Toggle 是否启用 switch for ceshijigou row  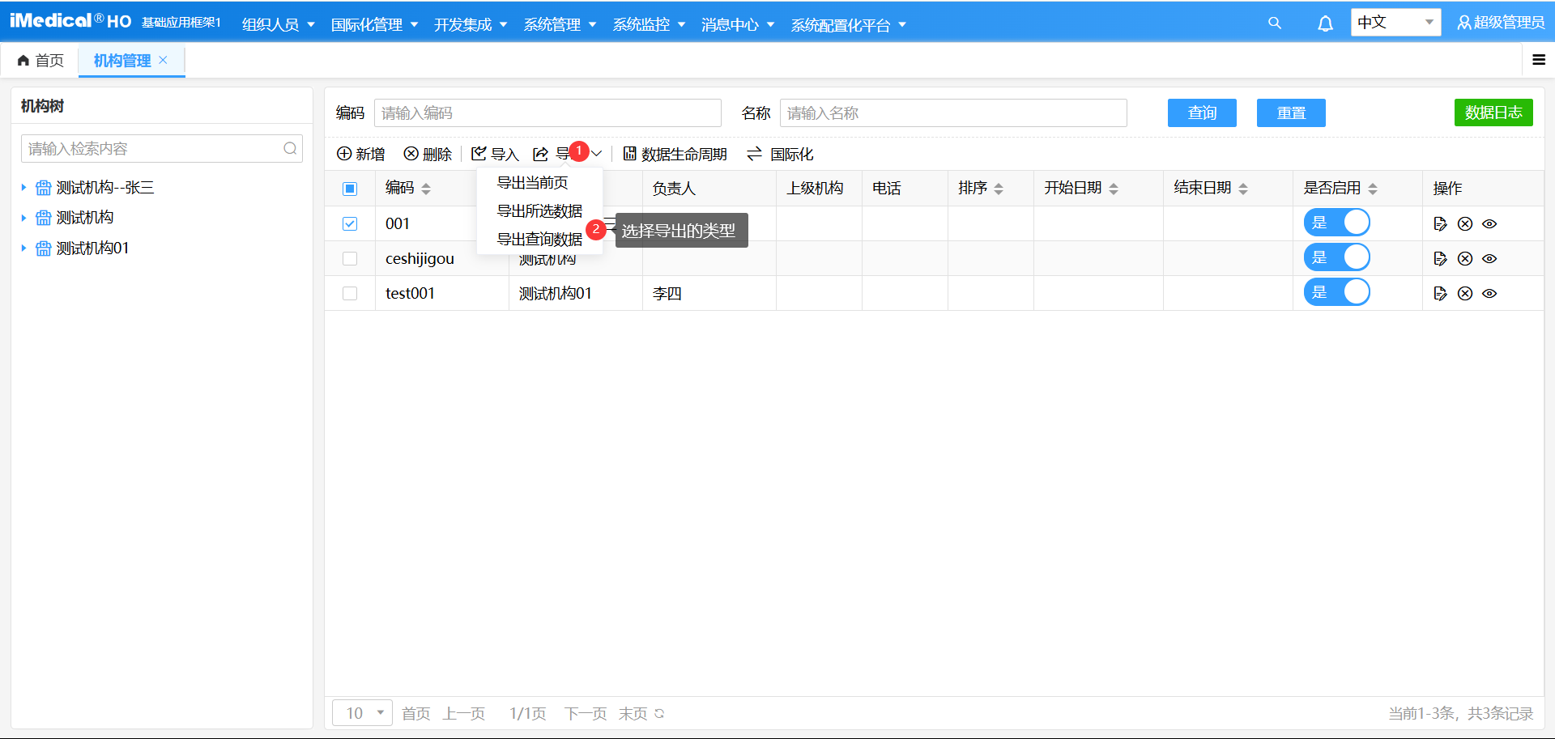click(x=1336, y=258)
